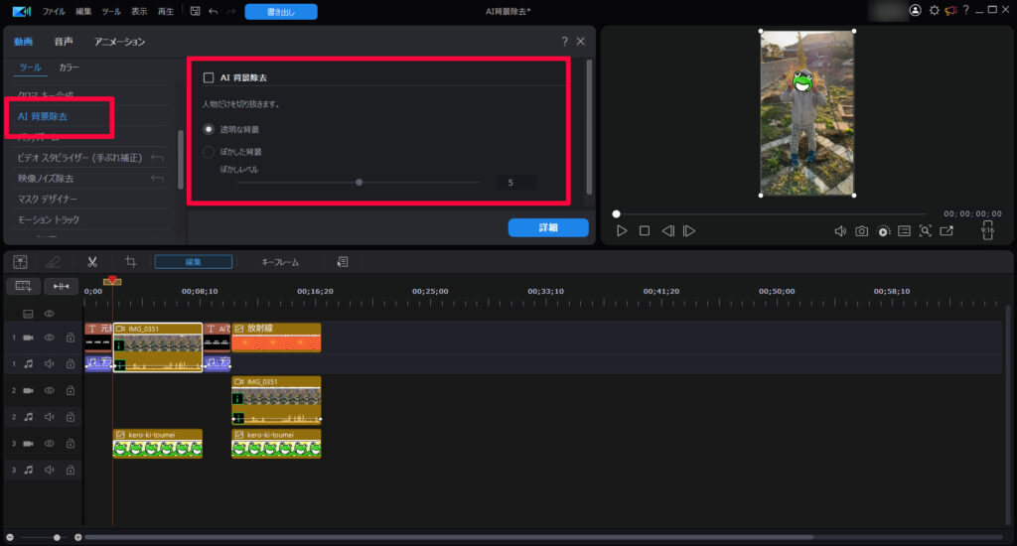The image size is (1017, 546).
Task: Click the help icon in the panel header
Action: coord(564,42)
